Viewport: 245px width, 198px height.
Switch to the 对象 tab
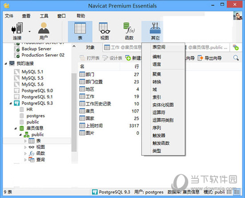pyautogui.click(x=90, y=48)
